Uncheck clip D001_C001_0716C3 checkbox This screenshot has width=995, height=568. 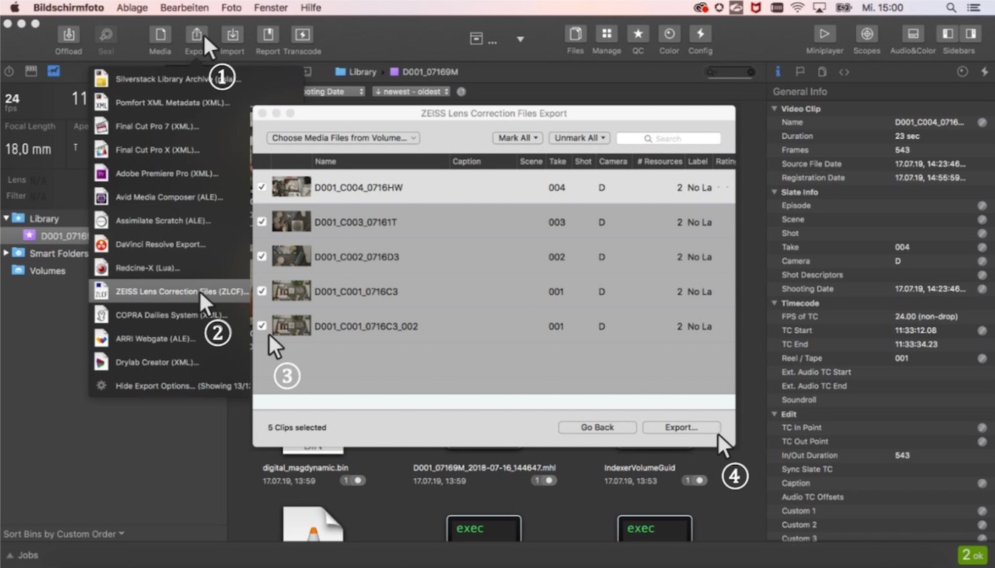(262, 291)
